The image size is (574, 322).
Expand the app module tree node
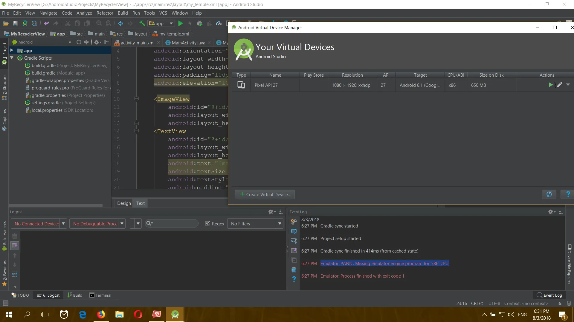point(12,50)
